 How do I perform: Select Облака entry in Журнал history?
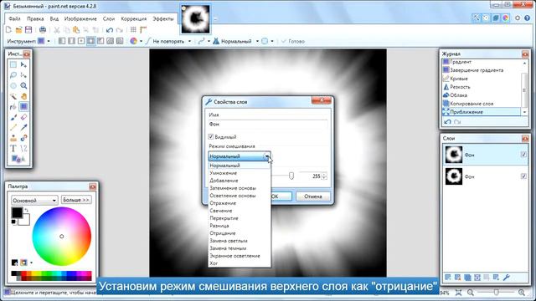tap(459, 95)
